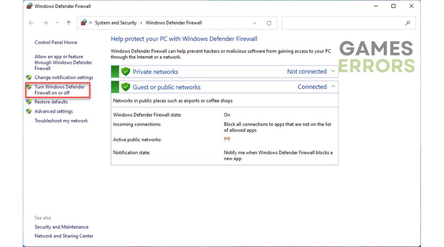The height and width of the screenshot is (247, 444).
Task: Click Restore defaults link
Action: pos(51,102)
